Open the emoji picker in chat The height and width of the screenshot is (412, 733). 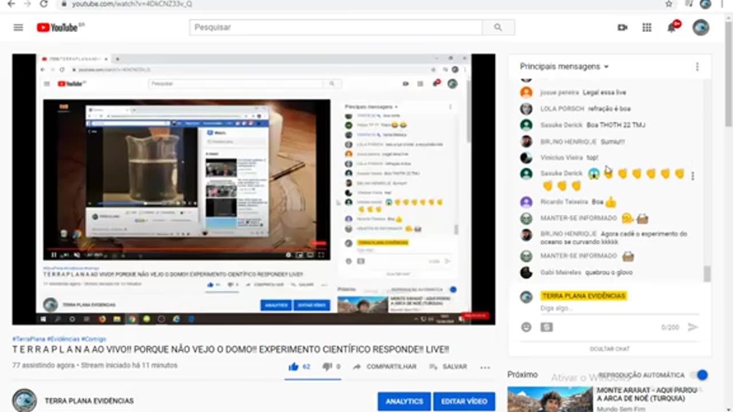tap(526, 327)
